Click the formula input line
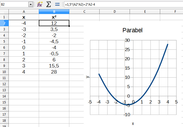183x127 pixels. (122, 4)
